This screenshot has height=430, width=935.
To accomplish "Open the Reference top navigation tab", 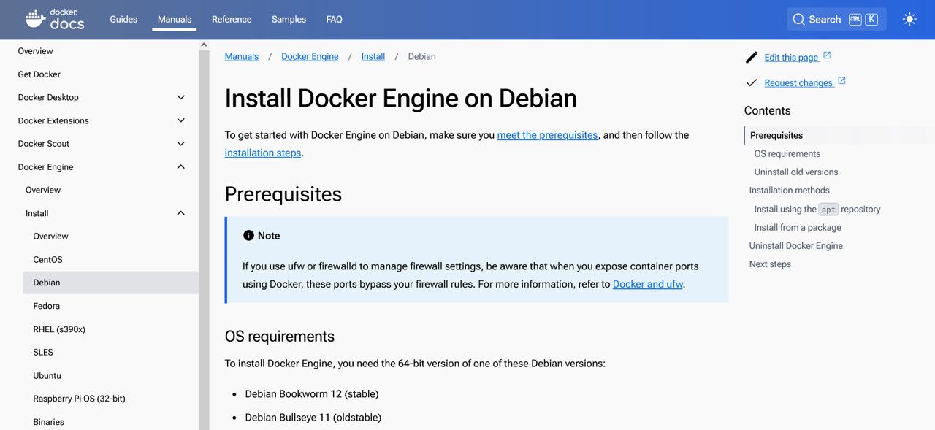I will [232, 20].
